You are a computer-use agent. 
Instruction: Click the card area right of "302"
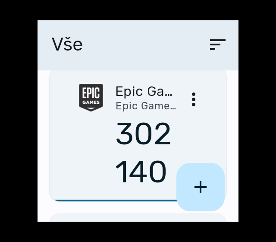pyautogui.click(x=198, y=134)
